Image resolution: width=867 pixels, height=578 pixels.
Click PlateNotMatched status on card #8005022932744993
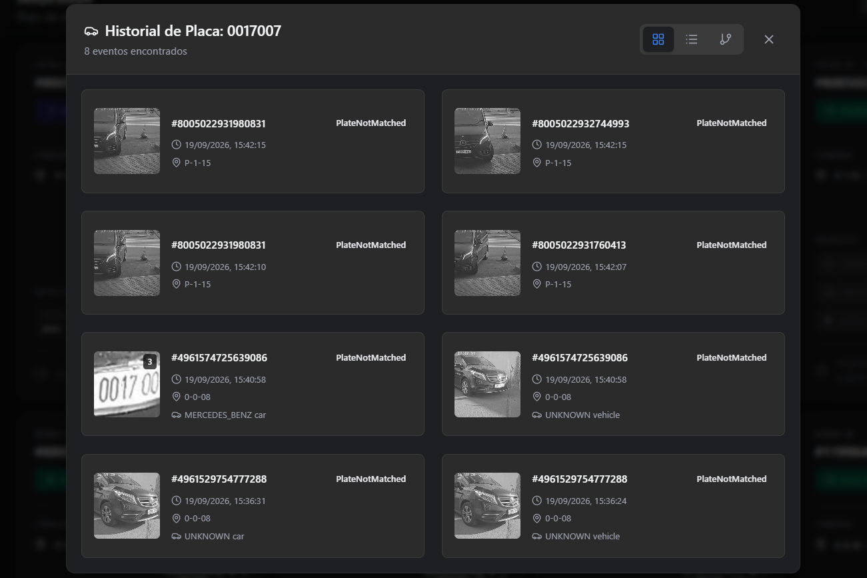(x=732, y=123)
